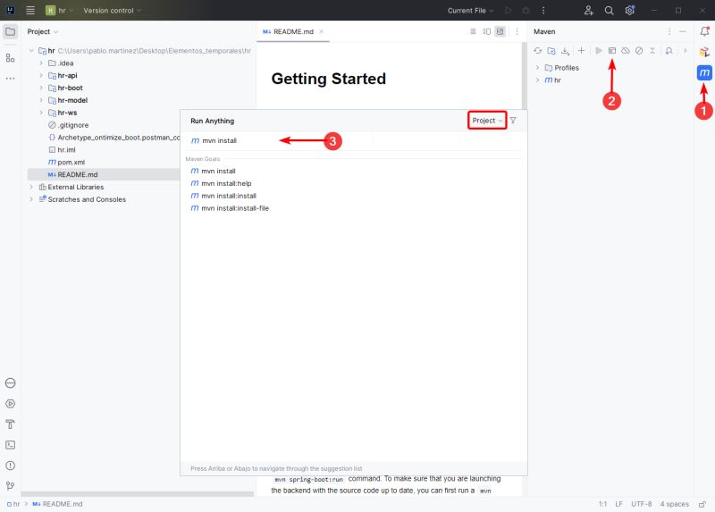Image resolution: width=715 pixels, height=512 pixels.
Task: Close the README.md tab
Action: coord(321,31)
